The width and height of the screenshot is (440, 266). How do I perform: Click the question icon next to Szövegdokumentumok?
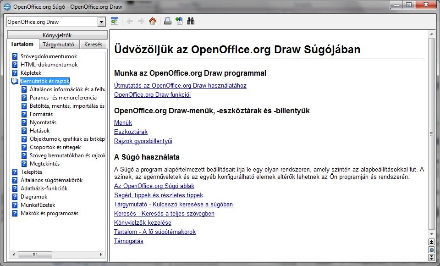pos(15,56)
